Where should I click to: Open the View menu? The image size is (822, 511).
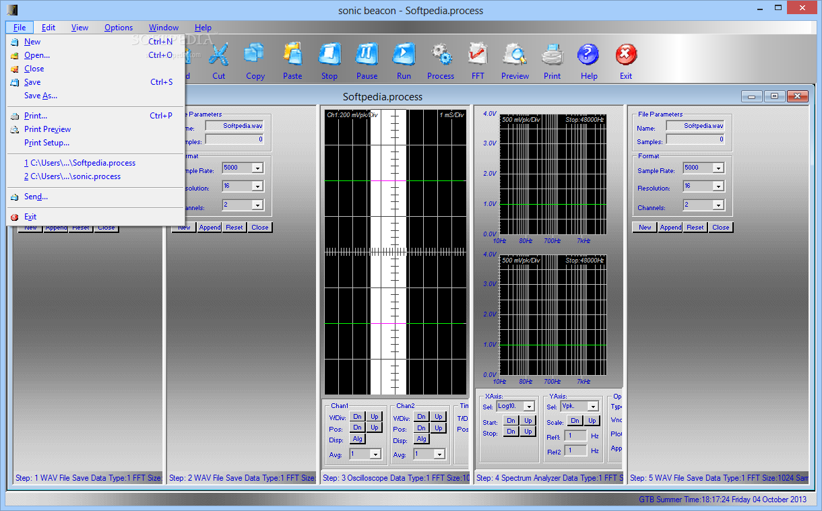80,28
